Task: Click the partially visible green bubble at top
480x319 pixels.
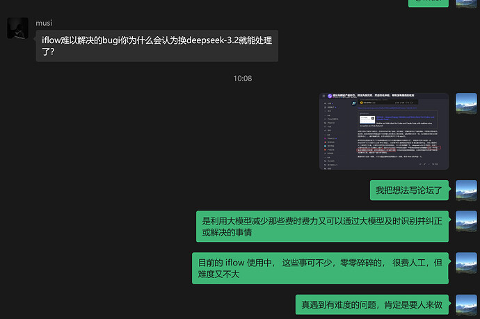Action: pos(428,2)
